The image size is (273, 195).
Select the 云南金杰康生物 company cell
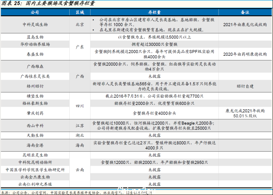tap(35, 177)
